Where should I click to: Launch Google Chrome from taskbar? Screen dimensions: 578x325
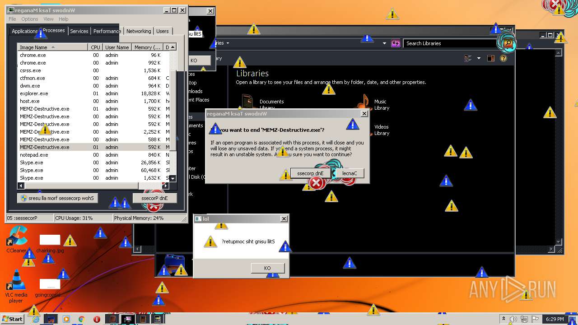[82, 319]
